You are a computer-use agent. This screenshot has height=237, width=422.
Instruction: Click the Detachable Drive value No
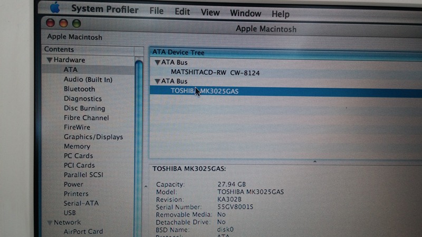pyautogui.click(x=221, y=222)
